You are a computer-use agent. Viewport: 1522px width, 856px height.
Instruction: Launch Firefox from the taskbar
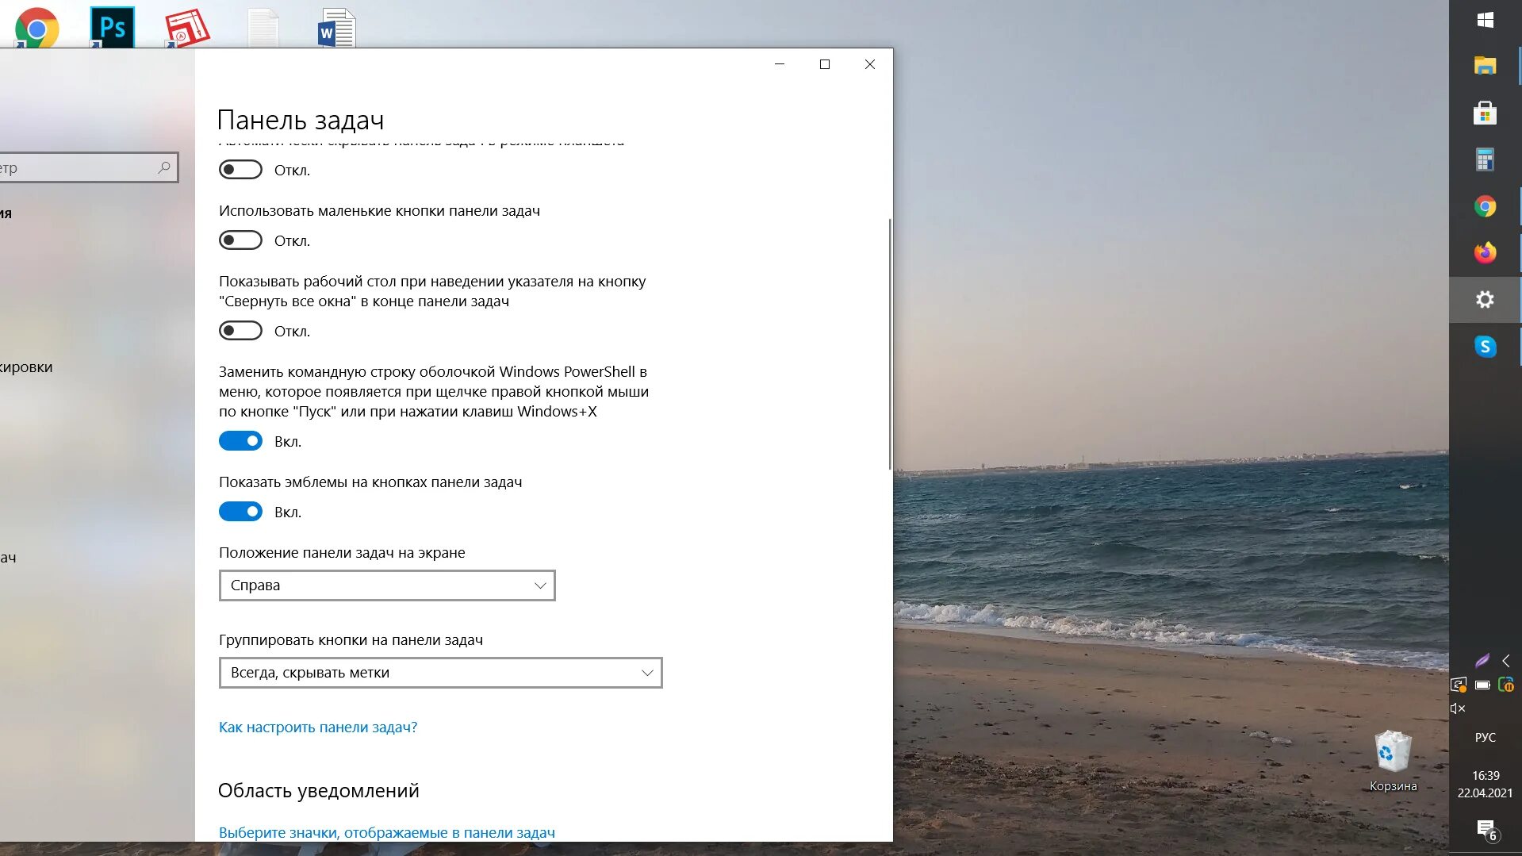[x=1486, y=253]
